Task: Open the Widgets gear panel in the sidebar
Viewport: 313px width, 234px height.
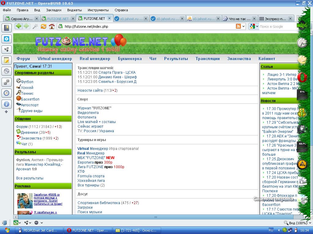Action: (x=7, y=39)
